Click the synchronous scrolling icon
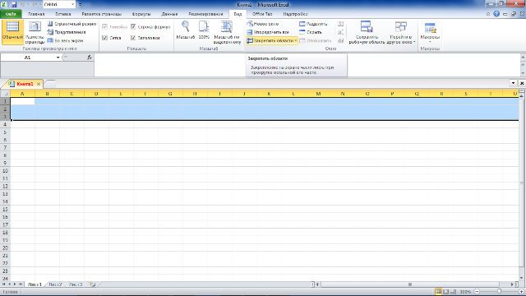Screen dimensions: 526x296 (x=341, y=32)
